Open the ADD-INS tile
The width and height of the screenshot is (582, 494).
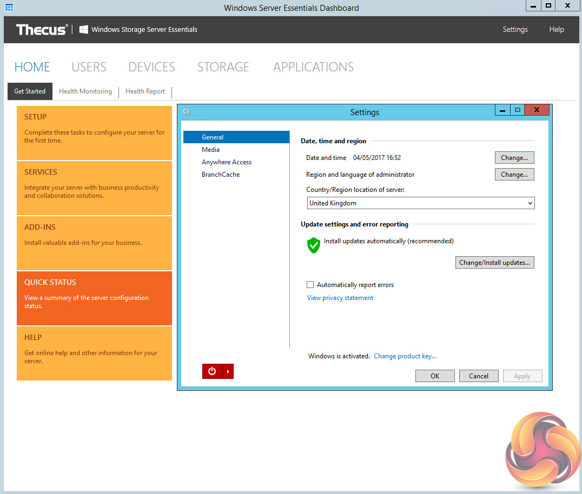pos(94,243)
